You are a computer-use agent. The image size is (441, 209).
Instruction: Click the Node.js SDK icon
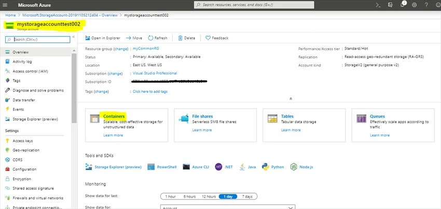[x=294, y=167]
